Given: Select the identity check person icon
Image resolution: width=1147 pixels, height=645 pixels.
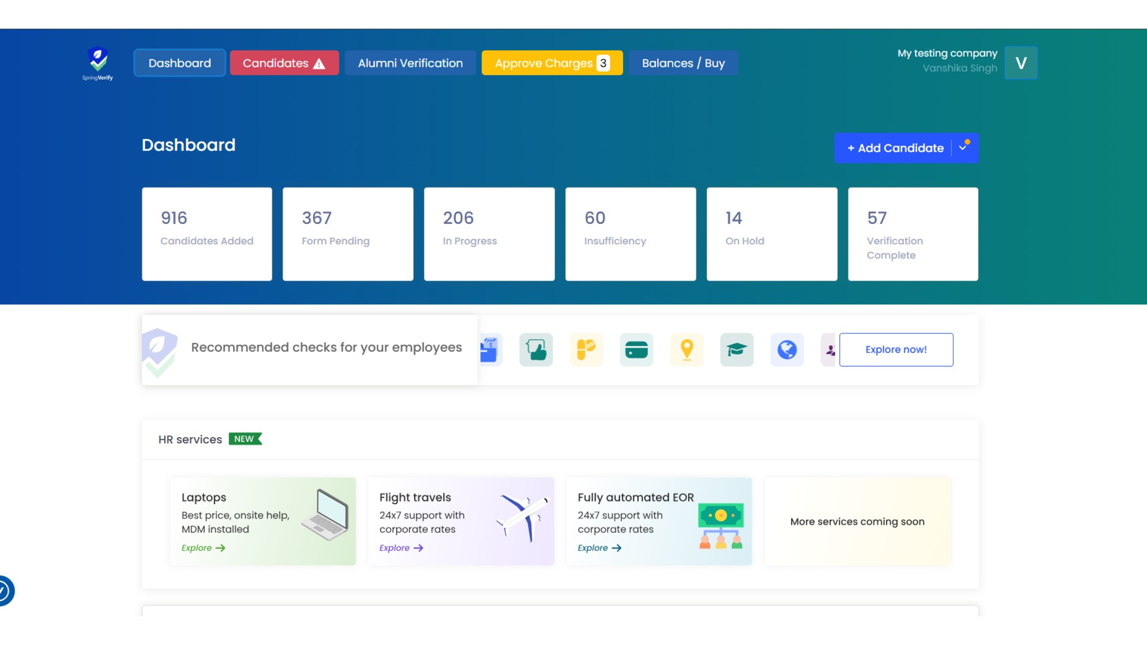Looking at the screenshot, I should tap(829, 350).
